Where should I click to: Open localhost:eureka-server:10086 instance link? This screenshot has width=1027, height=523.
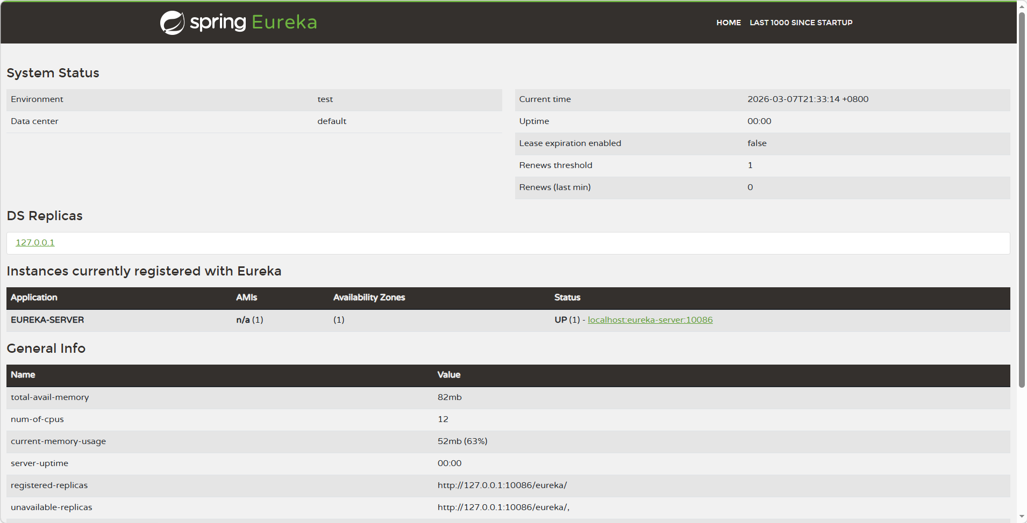[650, 320]
